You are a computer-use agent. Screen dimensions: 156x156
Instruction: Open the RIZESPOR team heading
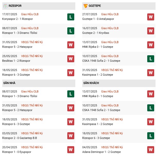point(15,6)
